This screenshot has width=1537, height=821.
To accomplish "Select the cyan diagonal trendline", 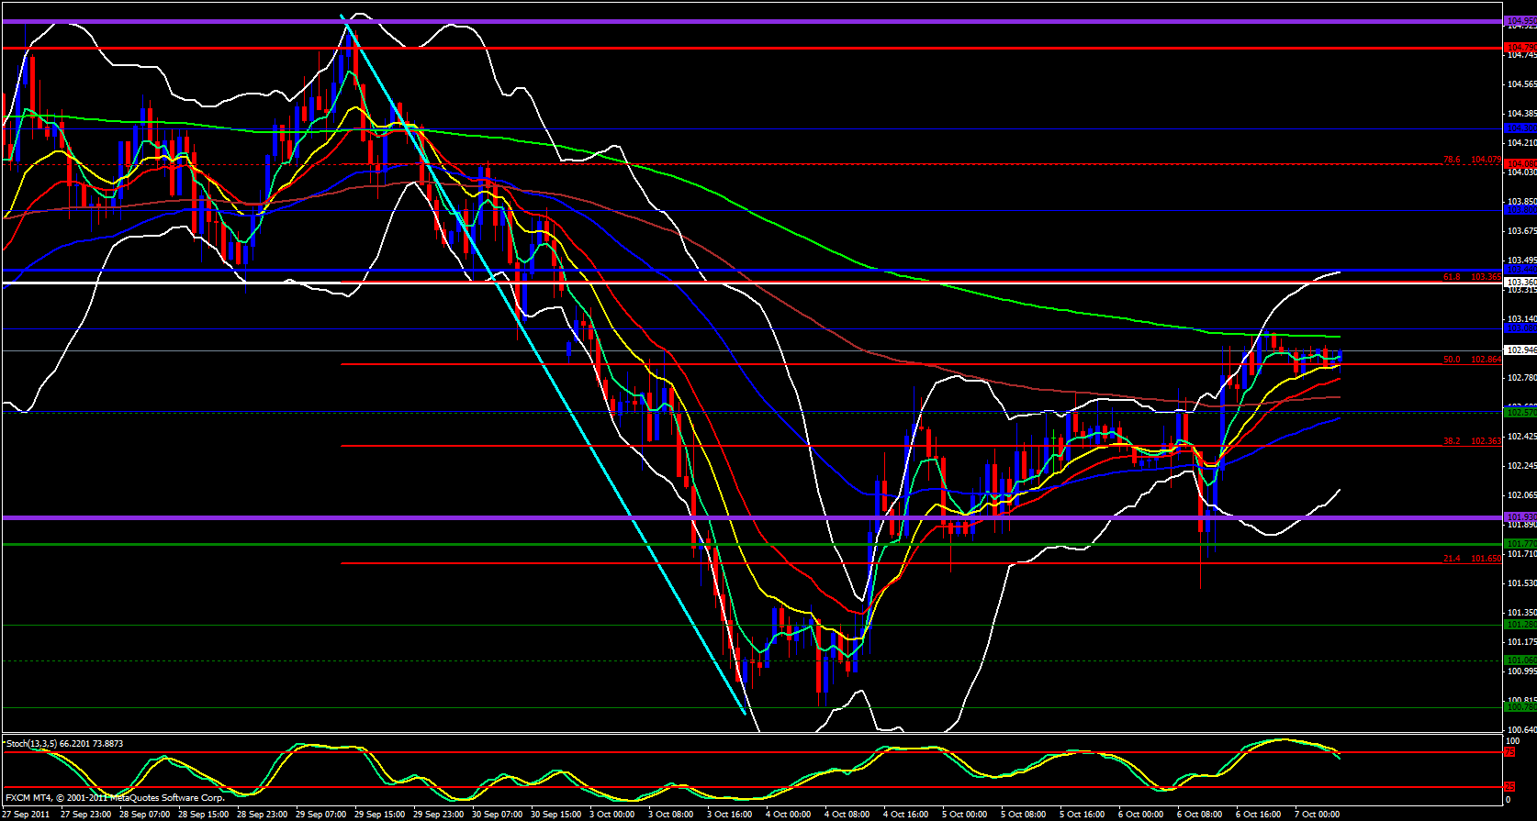I will coord(542,358).
